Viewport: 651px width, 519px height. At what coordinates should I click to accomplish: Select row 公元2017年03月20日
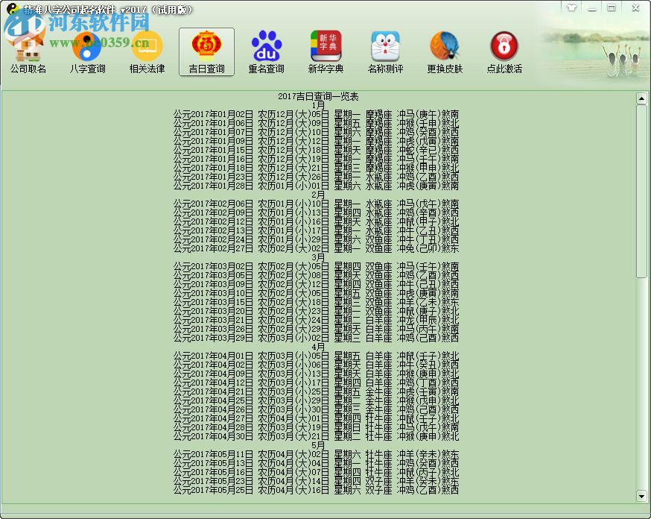pyautogui.click(x=317, y=311)
